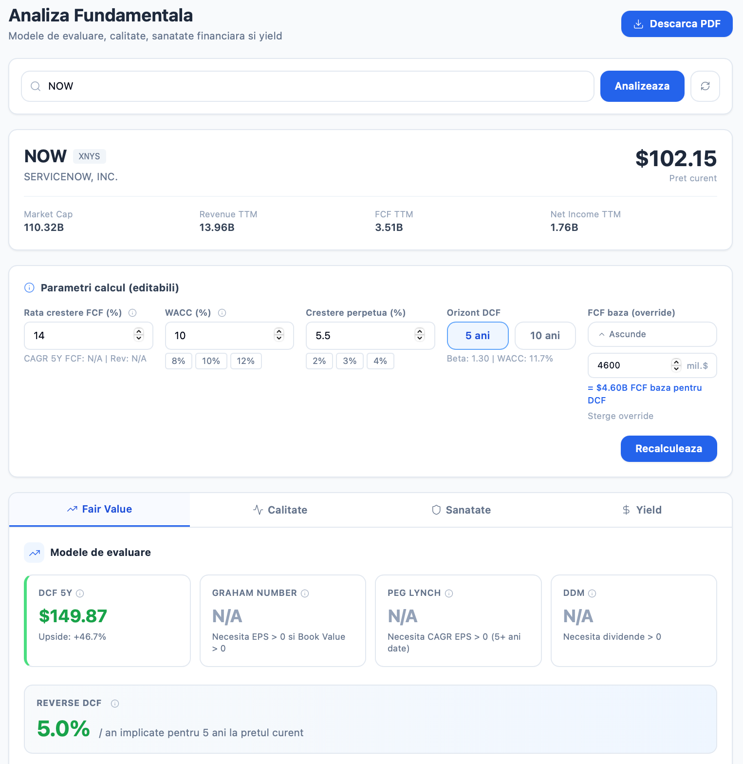Switch to the Calitate tab
The height and width of the screenshot is (764, 743).
[280, 510]
